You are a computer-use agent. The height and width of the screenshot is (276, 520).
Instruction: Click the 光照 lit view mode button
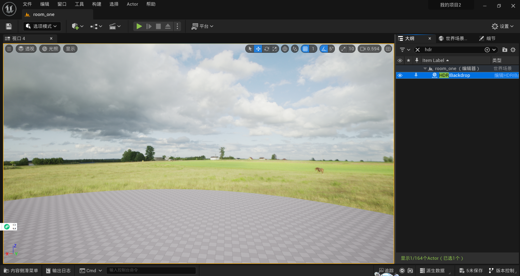[x=50, y=49]
